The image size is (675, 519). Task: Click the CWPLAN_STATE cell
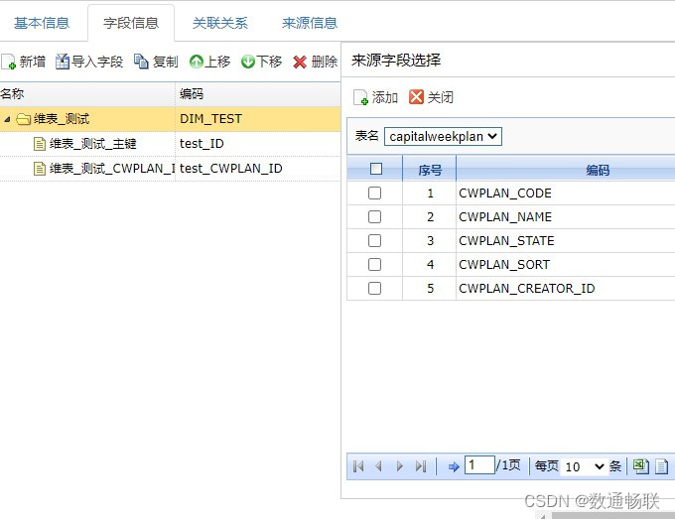click(565, 240)
